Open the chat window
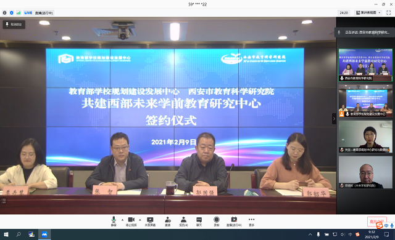The image size is (395, 240). pos(199,222)
